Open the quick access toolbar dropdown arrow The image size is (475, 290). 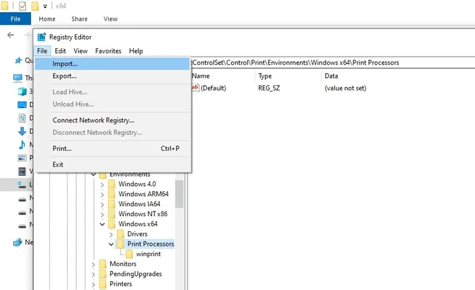(45, 7)
